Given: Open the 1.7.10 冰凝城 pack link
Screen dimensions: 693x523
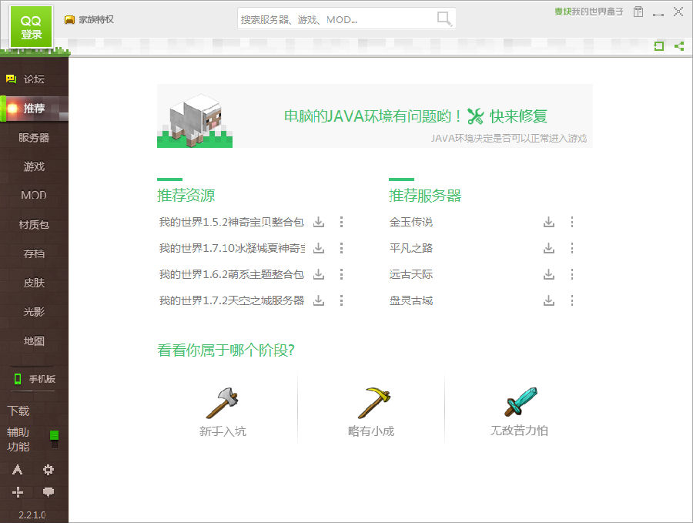Looking at the screenshot, I should pos(232,248).
